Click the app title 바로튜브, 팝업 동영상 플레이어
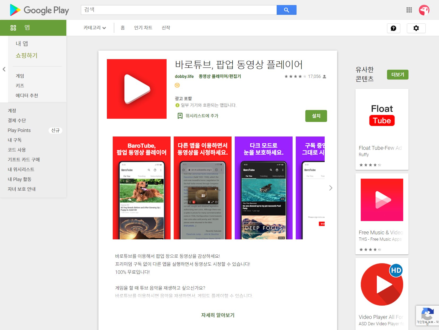Image resolution: width=439 pixels, height=330 pixels. pyautogui.click(x=239, y=65)
